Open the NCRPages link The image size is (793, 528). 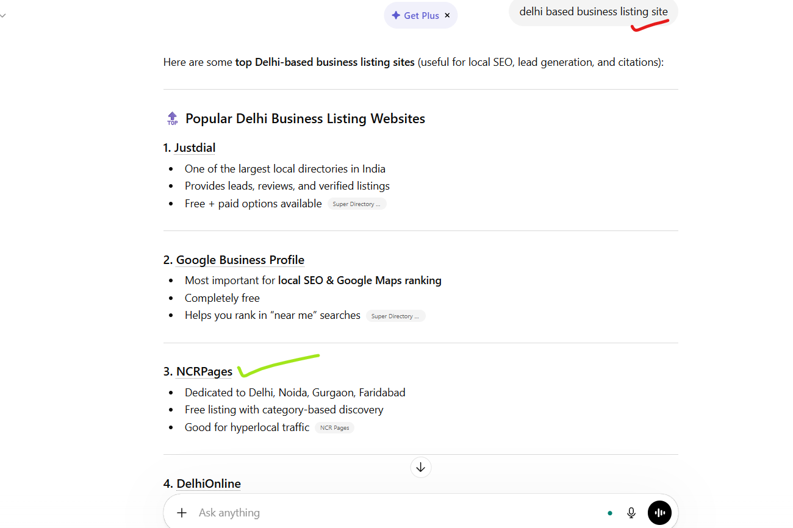coord(204,371)
